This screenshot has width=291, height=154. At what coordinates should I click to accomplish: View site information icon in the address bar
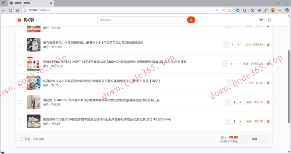click(x=25, y=10)
